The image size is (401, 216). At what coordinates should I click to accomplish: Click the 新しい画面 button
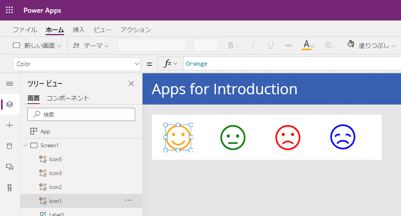click(x=37, y=46)
